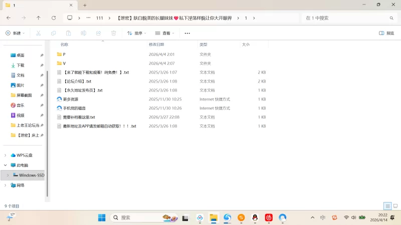Screen dimensions: 401x225
Task: Switch to details view in status bar
Action: point(387,206)
